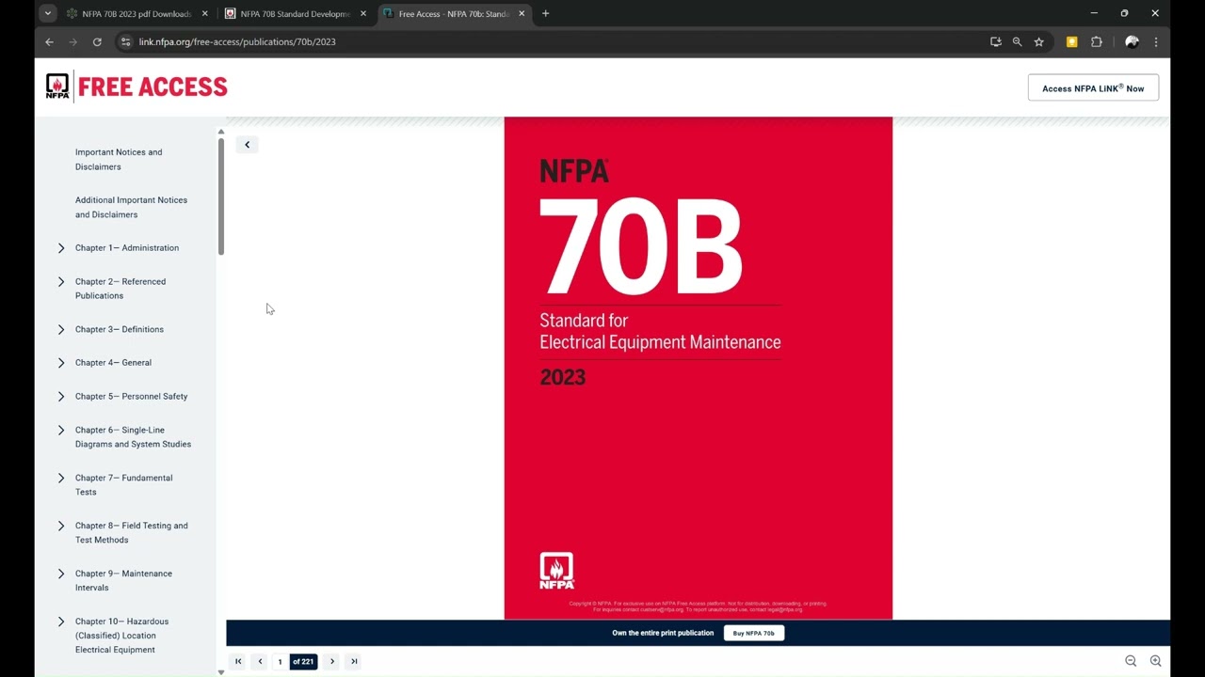Image resolution: width=1205 pixels, height=677 pixels.
Task: Open Chapter 9— Maintenance Intervals link
Action: (x=123, y=580)
